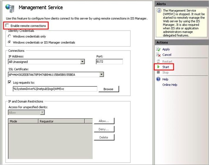Click the Management Service title text
Image resolution: width=209 pixels, height=165 pixels.
click(x=41, y=8)
